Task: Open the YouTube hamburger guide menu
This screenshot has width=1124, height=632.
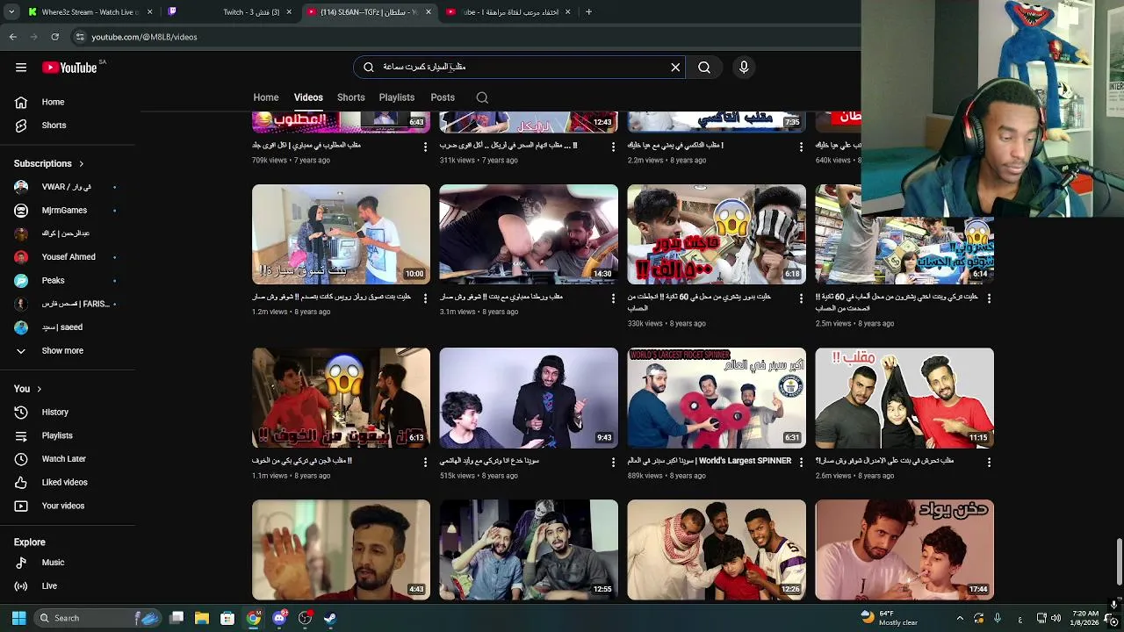Action: click(21, 68)
